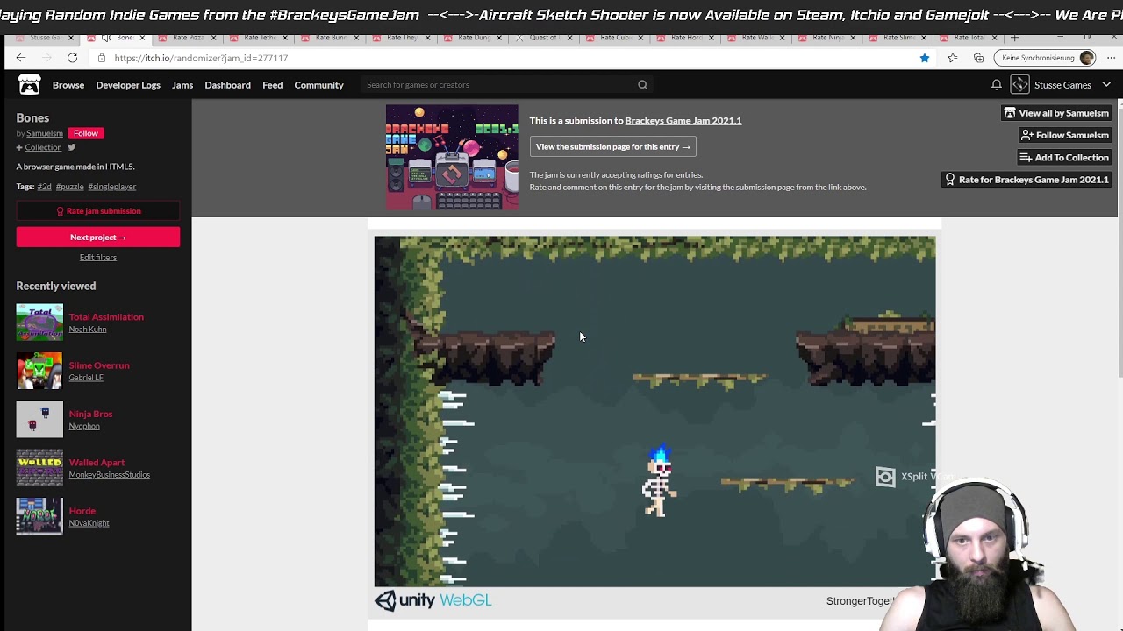Open notifications bell icon
The image size is (1123, 631).
[997, 85]
